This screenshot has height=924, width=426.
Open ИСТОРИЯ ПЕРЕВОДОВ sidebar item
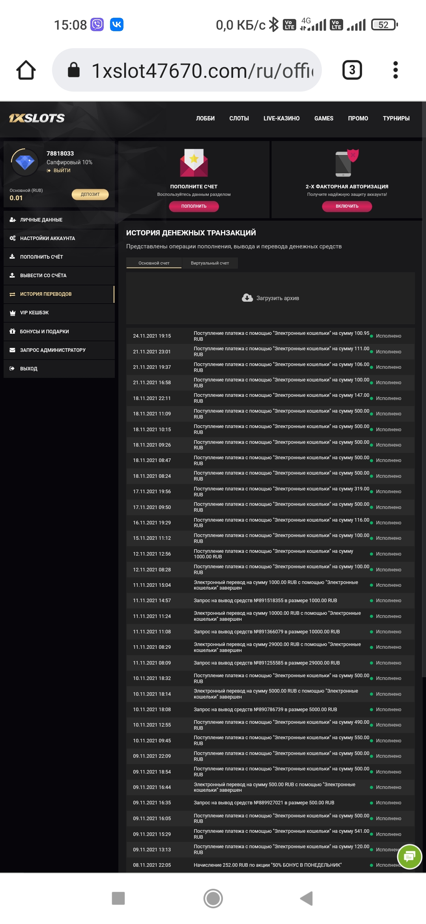(x=59, y=294)
